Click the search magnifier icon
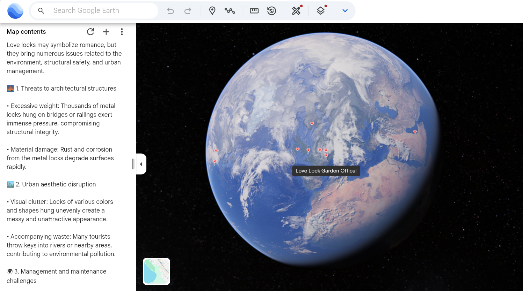 coord(41,11)
